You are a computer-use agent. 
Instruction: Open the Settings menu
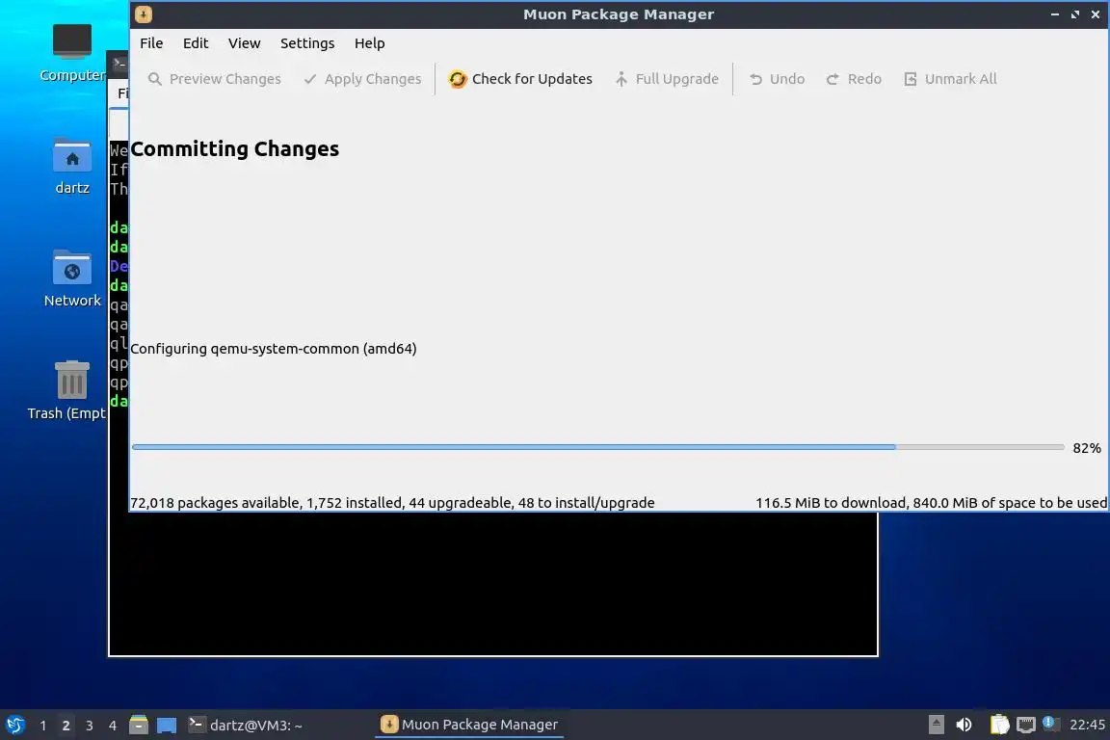point(307,43)
